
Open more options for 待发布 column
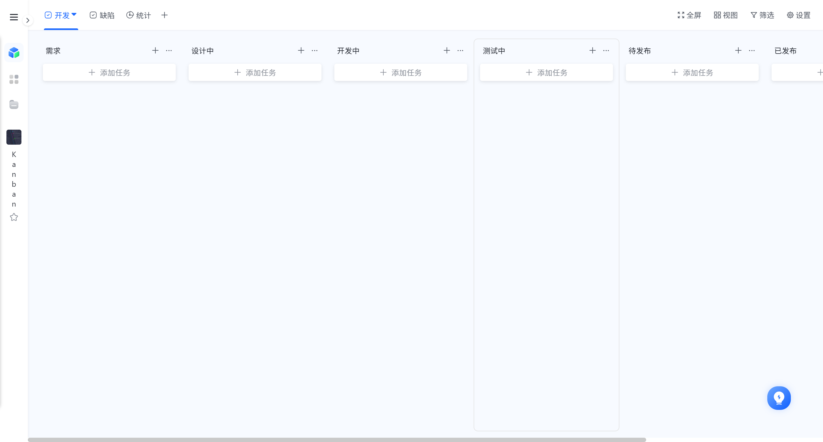(x=751, y=50)
